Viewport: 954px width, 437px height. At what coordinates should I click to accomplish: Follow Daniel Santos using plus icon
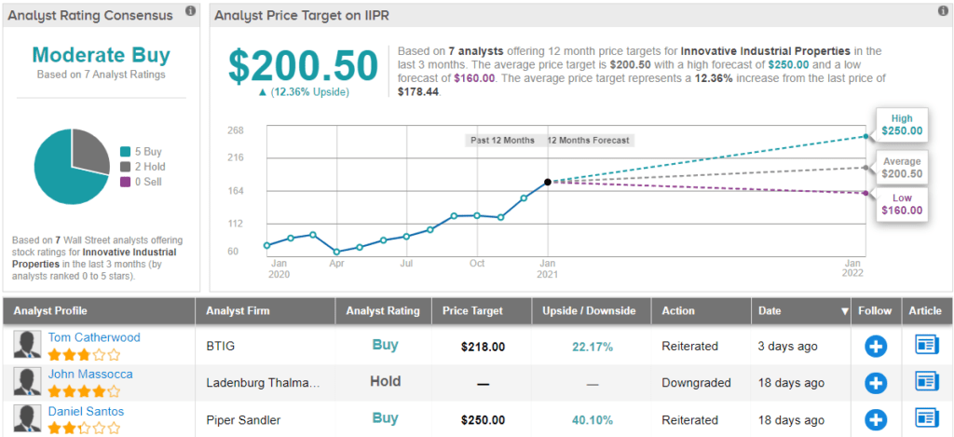[x=876, y=417]
